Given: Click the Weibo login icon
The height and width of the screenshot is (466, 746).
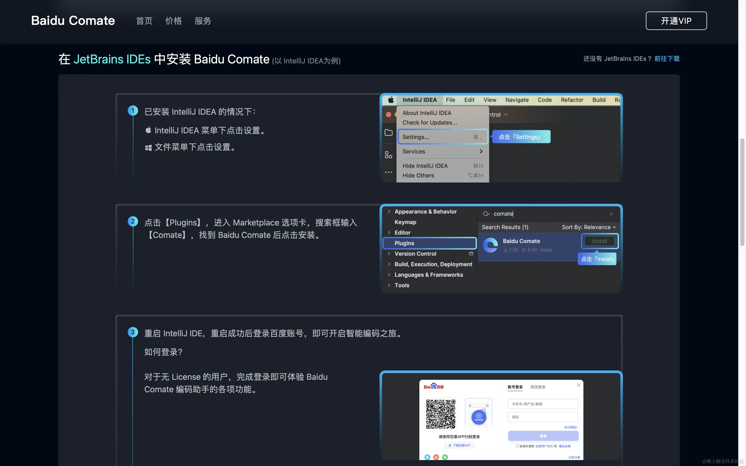Looking at the screenshot, I should pyautogui.click(x=436, y=457).
